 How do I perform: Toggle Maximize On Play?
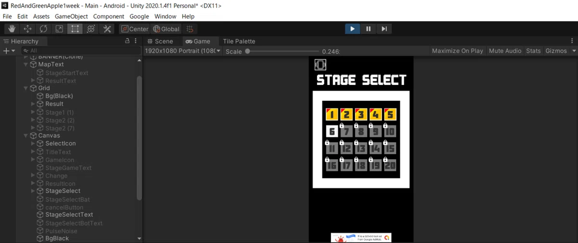(457, 51)
